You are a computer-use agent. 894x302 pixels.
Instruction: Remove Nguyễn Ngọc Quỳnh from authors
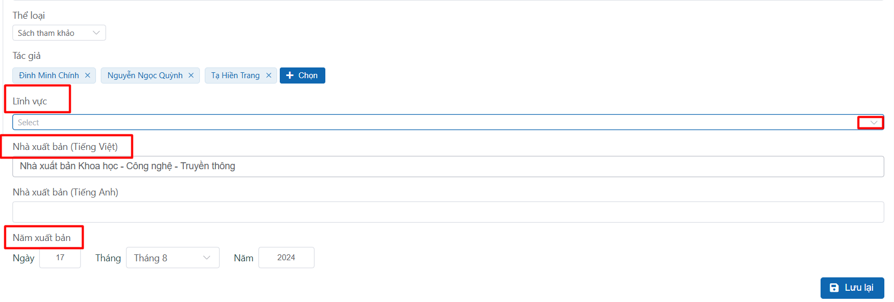point(191,76)
